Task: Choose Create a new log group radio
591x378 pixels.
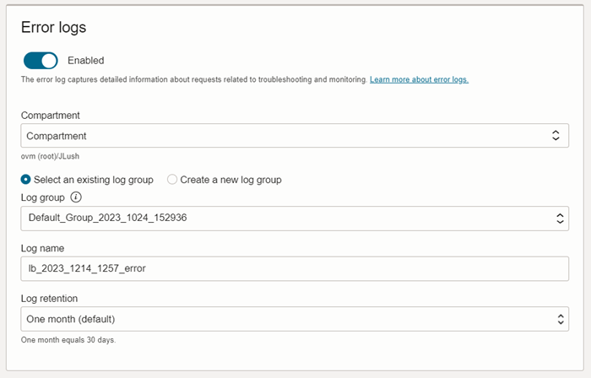Action: point(172,180)
